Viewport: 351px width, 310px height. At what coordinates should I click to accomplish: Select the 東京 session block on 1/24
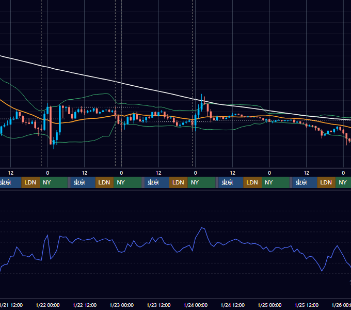click(x=231, y=182)
